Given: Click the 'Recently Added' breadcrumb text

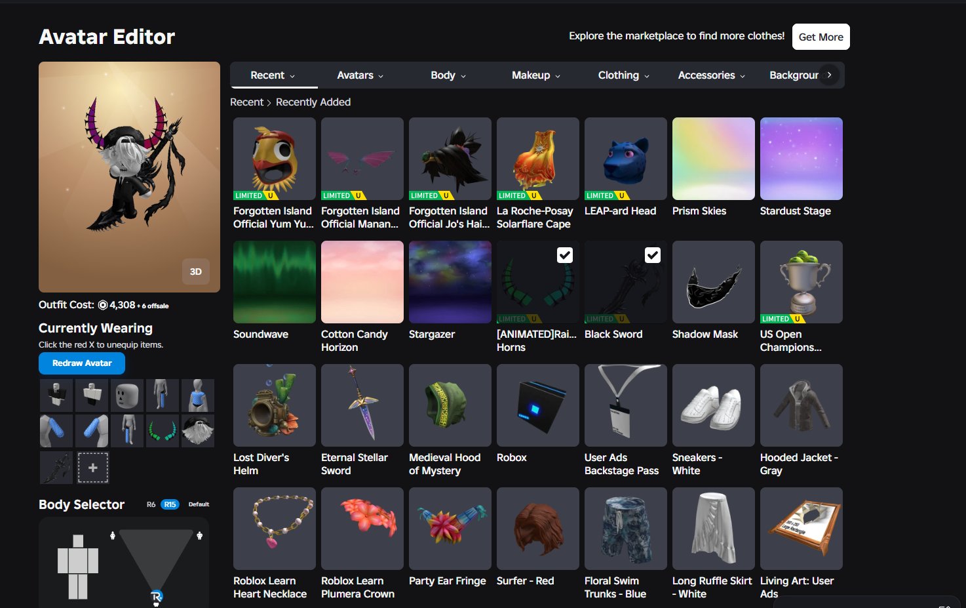Looking at the screenshot, I should [313, 102].
